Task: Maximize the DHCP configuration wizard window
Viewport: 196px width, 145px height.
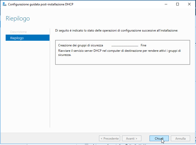Action: coord(178,4)
